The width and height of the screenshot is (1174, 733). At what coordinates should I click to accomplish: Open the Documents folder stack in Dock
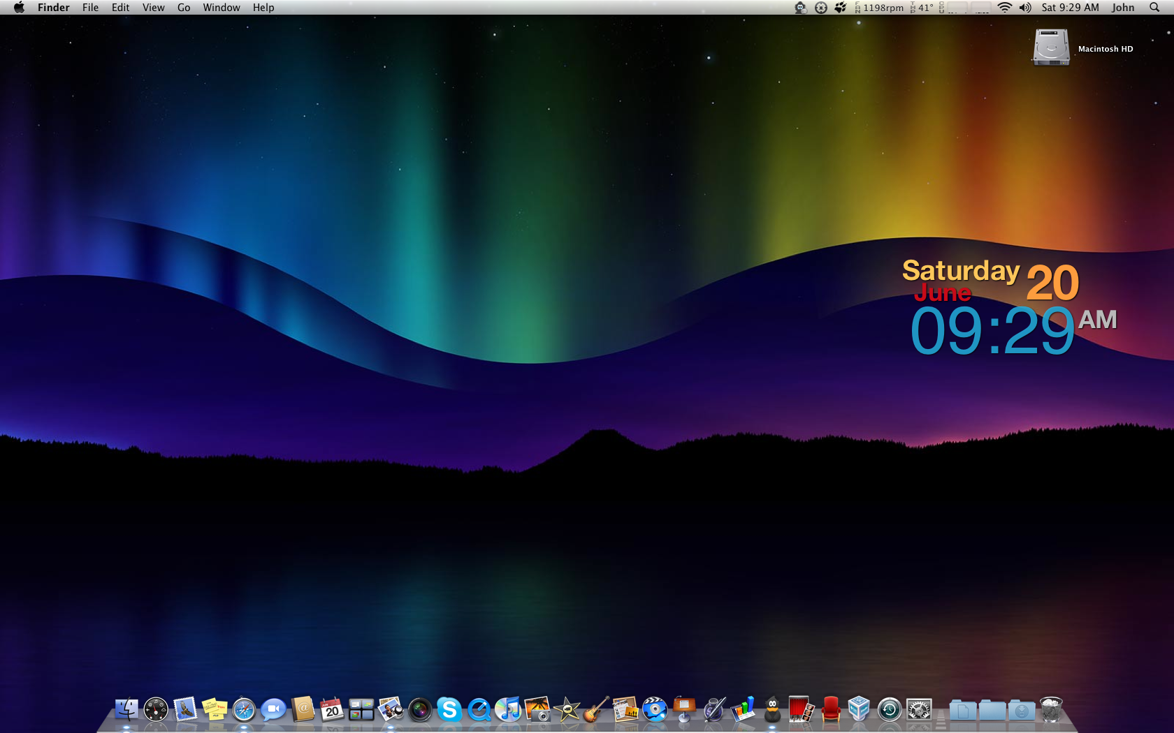pos(962,710)
